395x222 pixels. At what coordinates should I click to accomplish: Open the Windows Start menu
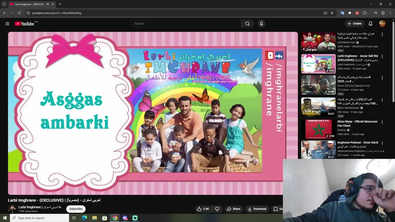[5, 218]
